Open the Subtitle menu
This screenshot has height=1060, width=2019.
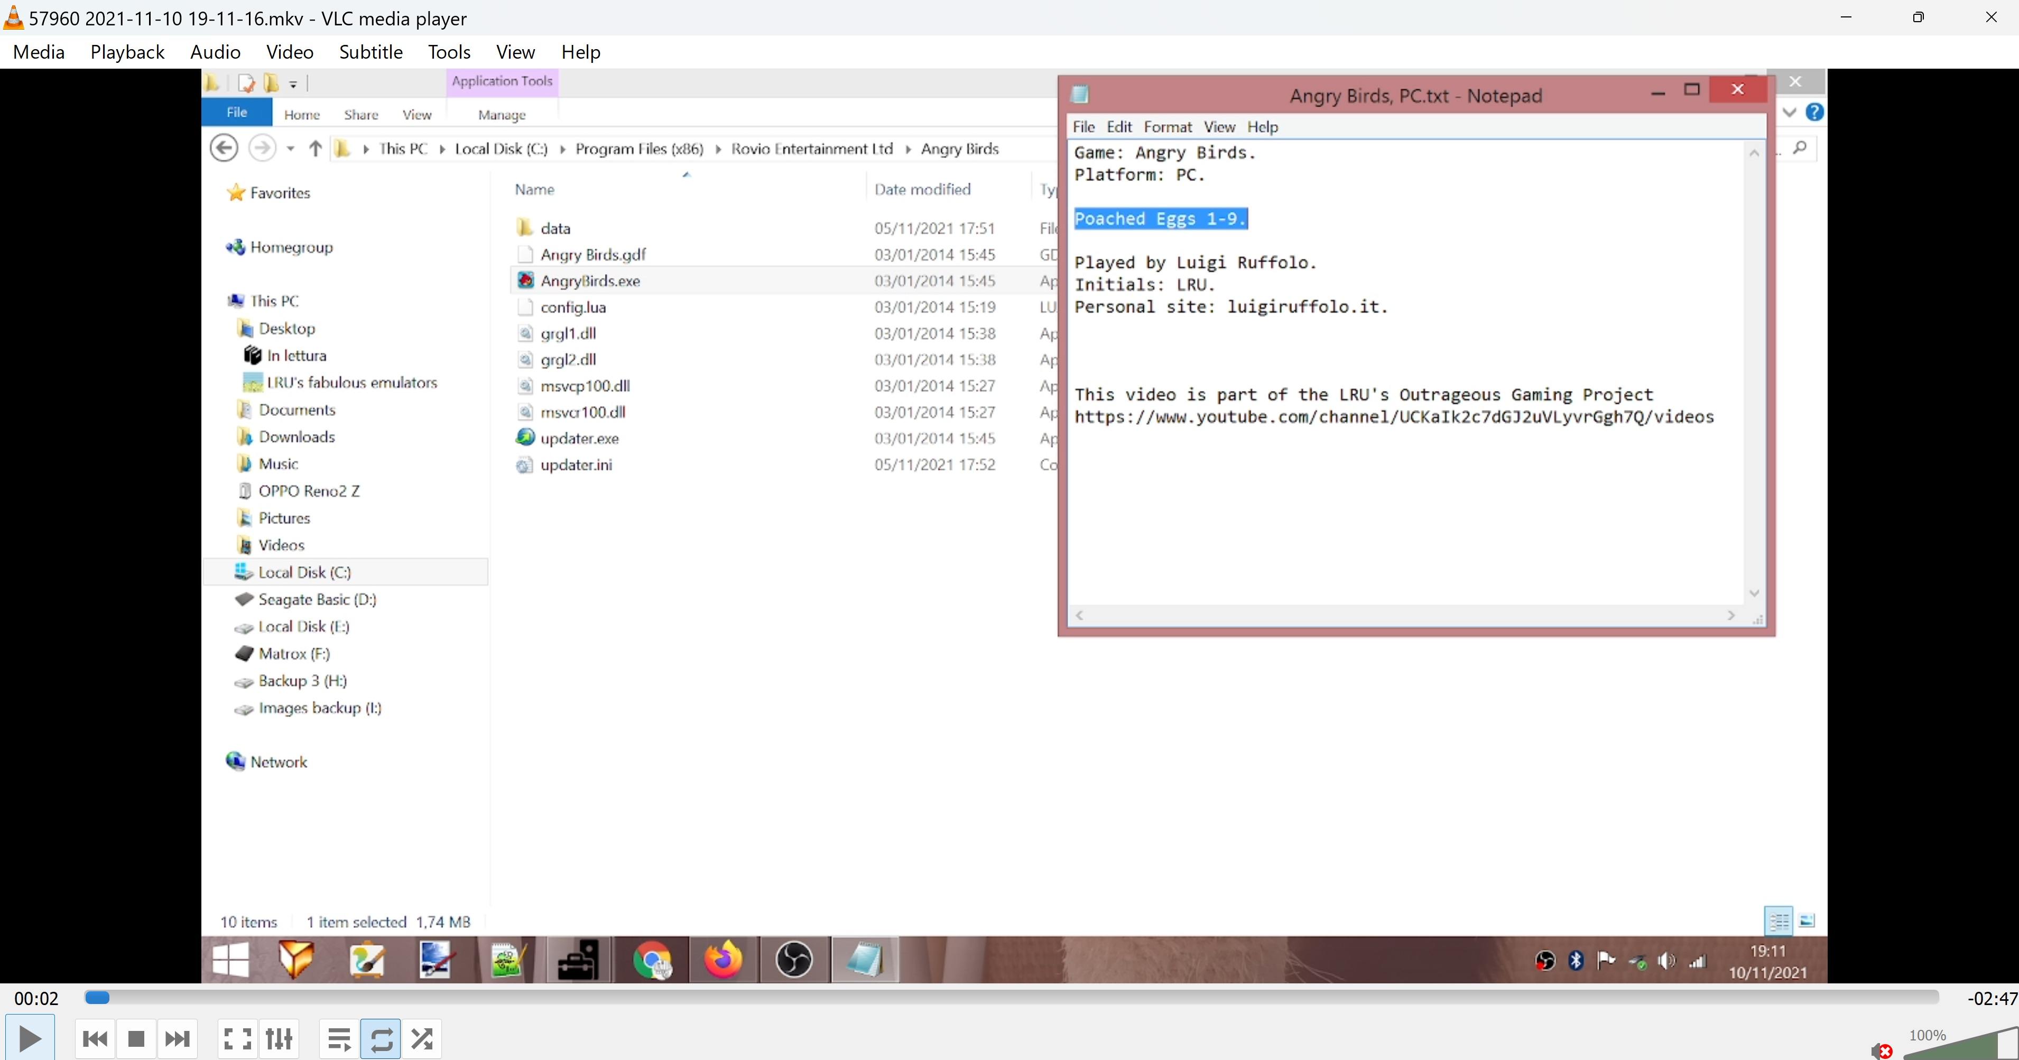(371, 52)
